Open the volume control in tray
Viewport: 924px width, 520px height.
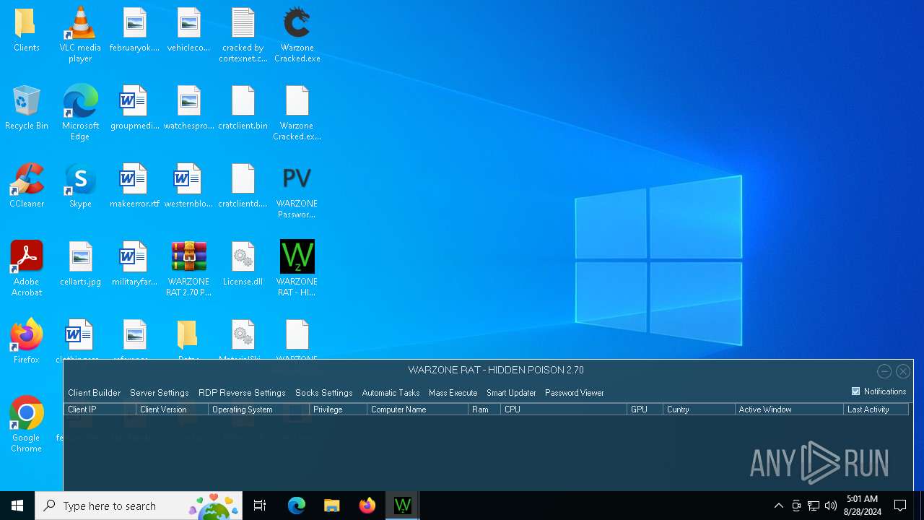point(831,506)
